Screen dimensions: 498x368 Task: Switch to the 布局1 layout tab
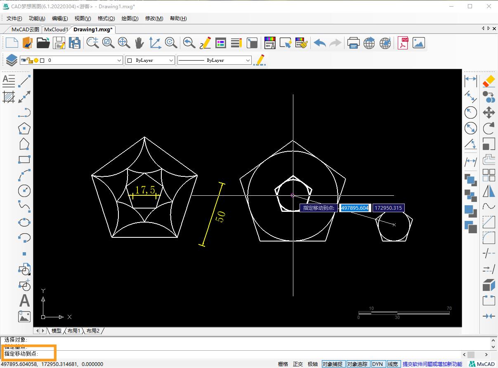[74, 330]
